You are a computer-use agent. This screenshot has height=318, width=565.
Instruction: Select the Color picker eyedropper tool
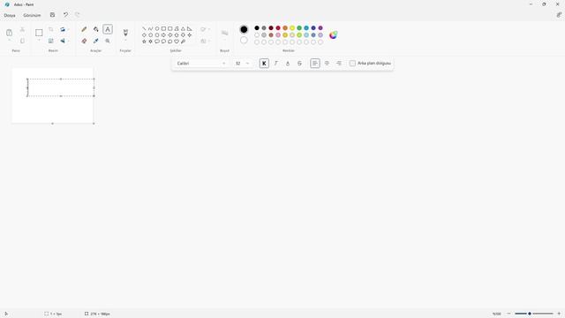[96, 42]
